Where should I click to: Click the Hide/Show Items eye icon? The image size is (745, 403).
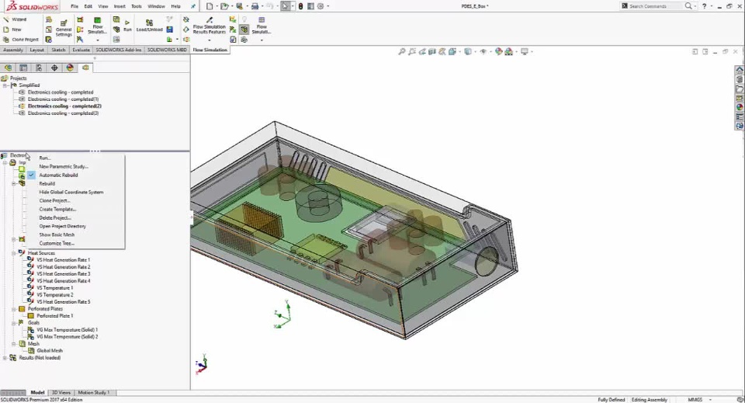pos(483,51)
